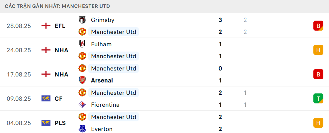Image resolution: width=329 pixels, height=133 pixels.
Task: Click the Fulham club crest icon
Action: (x=82, y=44)
